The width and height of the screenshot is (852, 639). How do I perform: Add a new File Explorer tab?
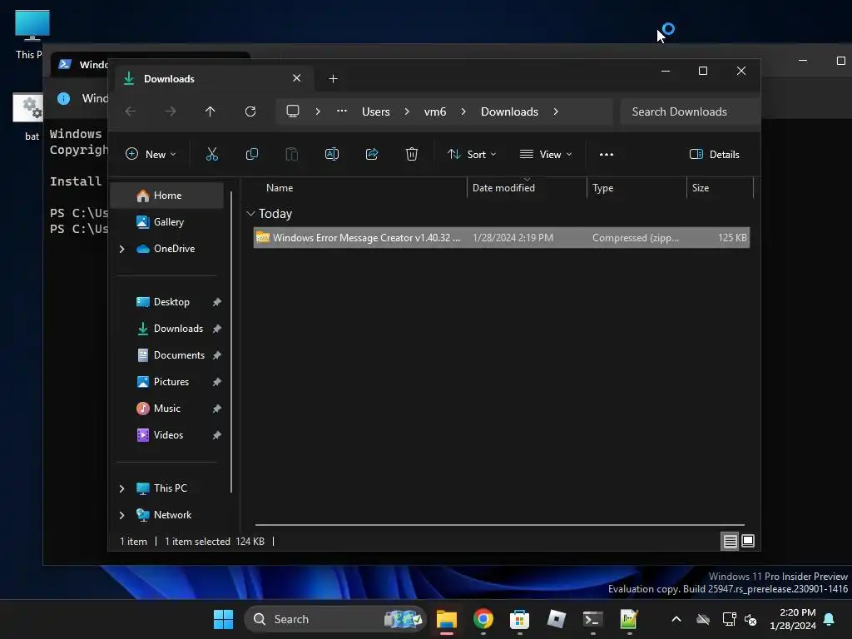pyautogui.click(x=333, y=79)
